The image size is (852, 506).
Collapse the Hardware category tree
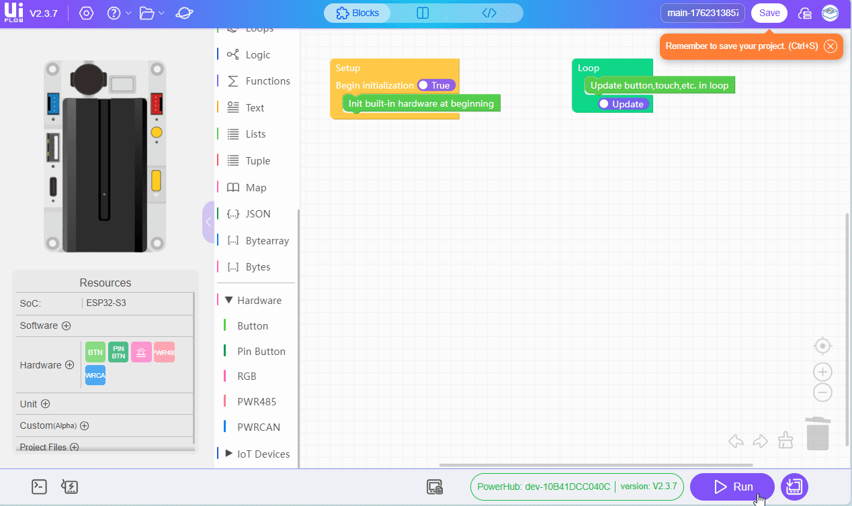click(228, 301)
